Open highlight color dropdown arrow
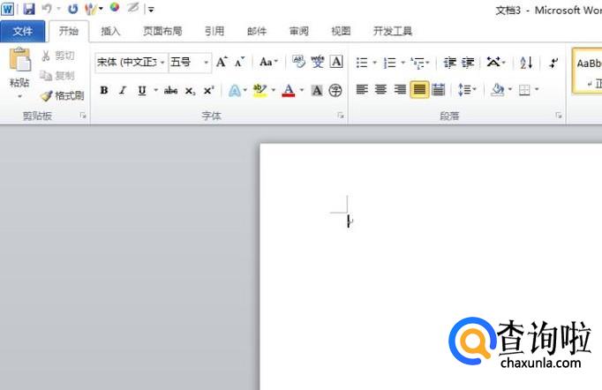 coord(274,91)
